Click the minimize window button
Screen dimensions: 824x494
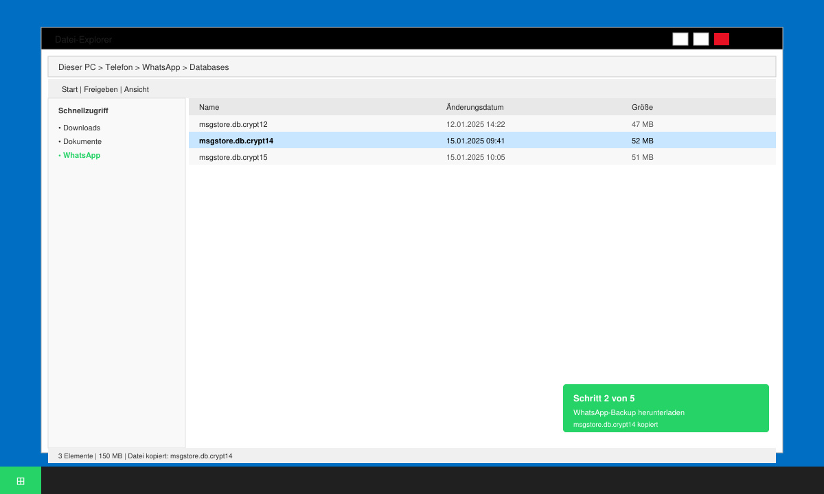680,39
